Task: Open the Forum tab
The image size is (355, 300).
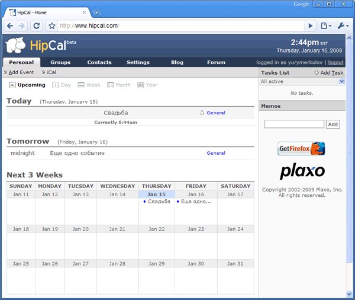Action: pos(216,62)
